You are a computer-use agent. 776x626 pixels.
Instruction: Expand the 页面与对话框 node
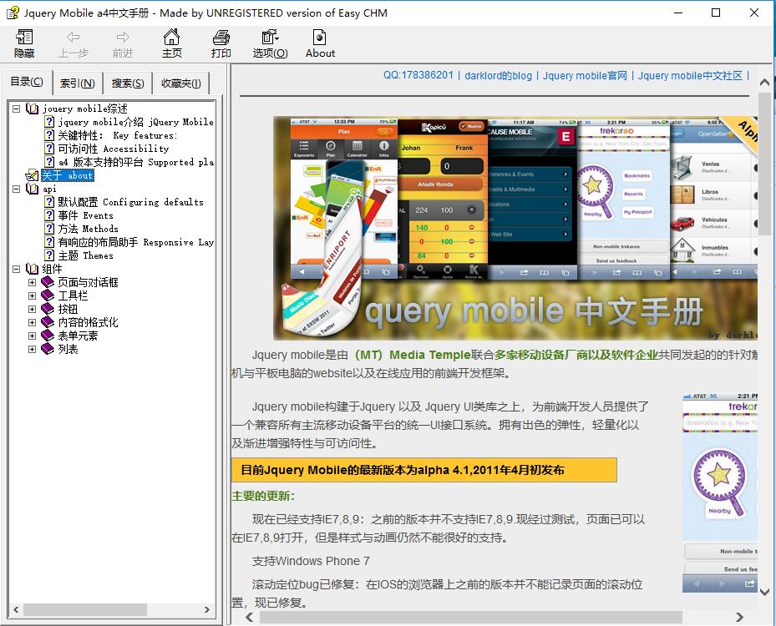click(x=33, y=282)
